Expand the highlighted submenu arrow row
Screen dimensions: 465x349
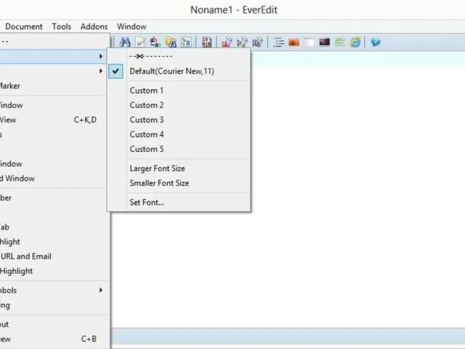53,56
